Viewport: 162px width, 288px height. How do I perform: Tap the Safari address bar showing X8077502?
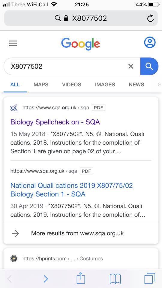(81, 18)
